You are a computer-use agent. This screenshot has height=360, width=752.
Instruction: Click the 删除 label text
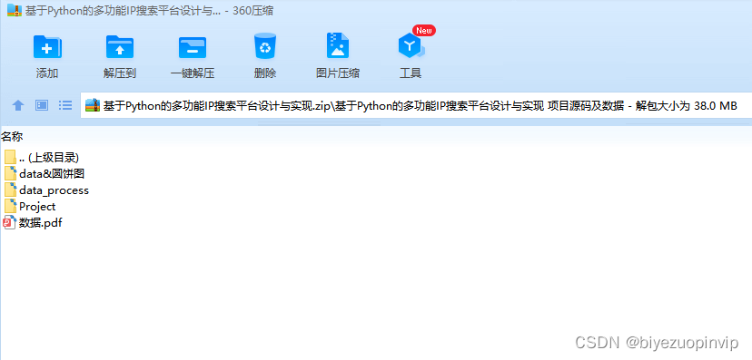point(265,73)
